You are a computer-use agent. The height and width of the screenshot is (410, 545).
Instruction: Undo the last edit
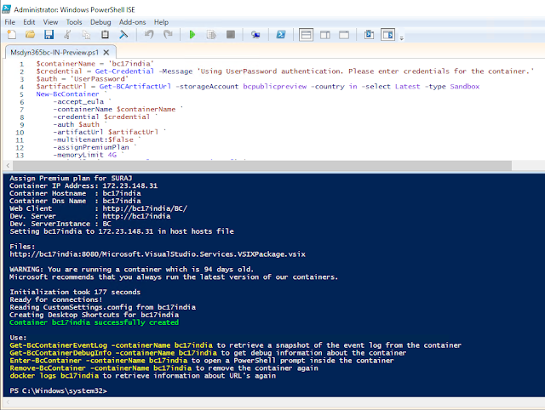(x=149, y=34)
